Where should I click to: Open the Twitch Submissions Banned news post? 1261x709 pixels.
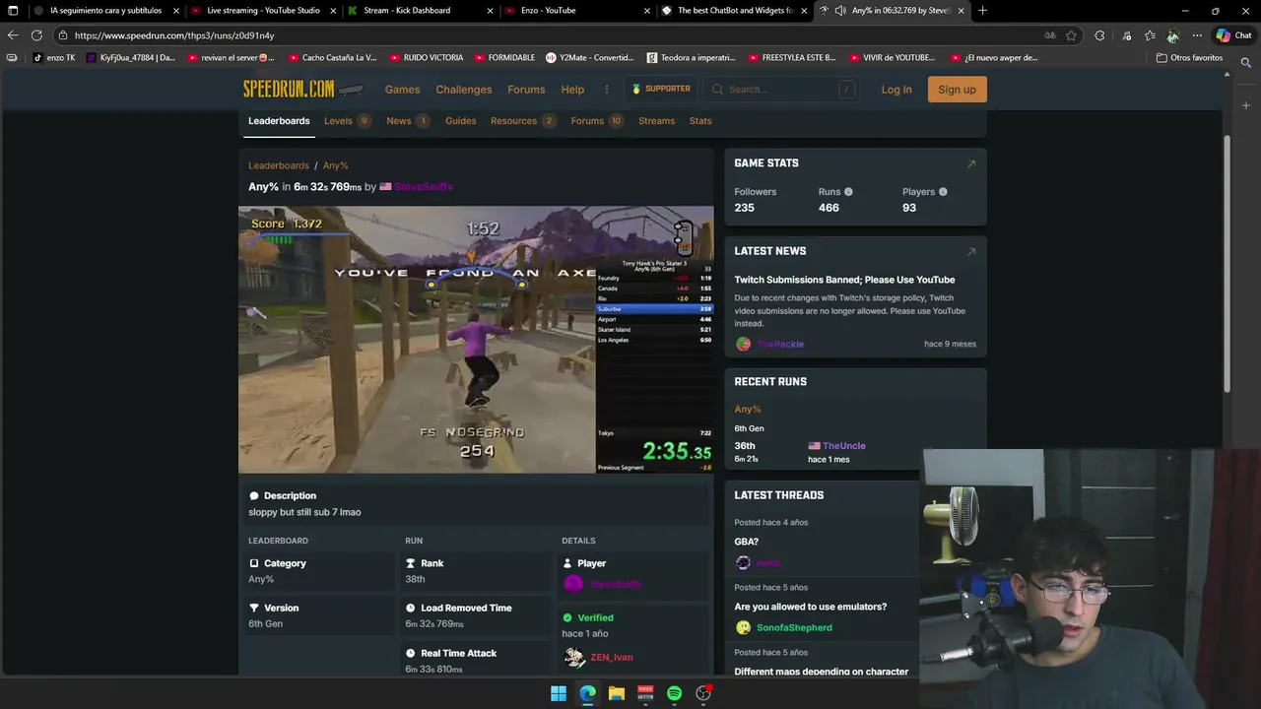[844, 280]
